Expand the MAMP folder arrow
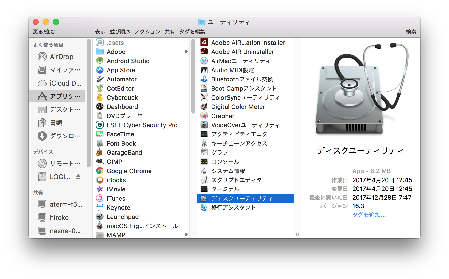The image size is (449, 279). (187, 235)
